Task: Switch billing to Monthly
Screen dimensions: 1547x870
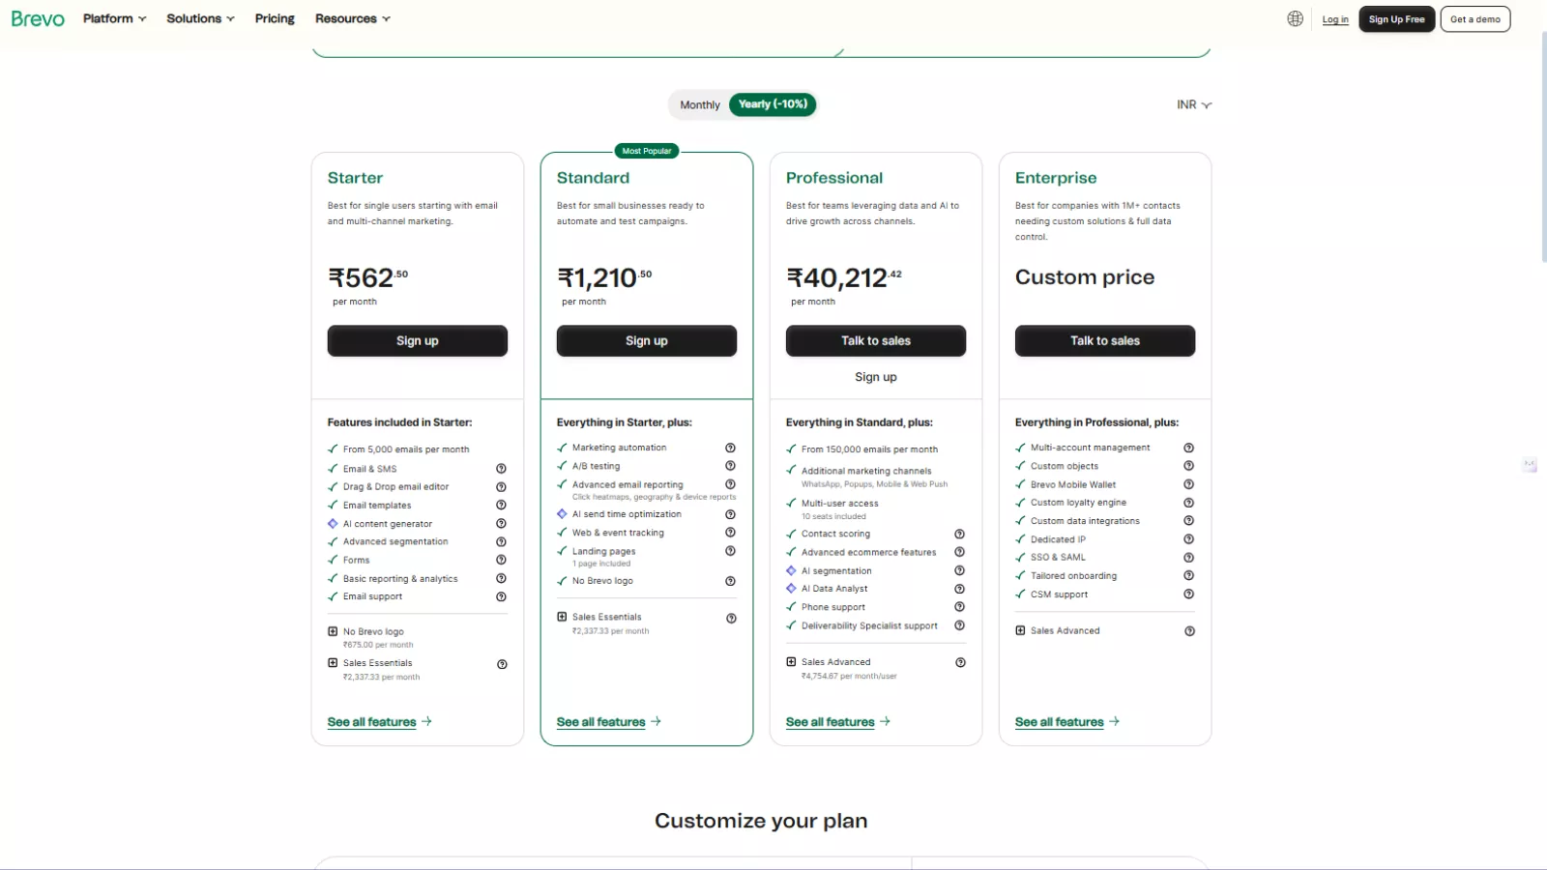Action: [699, 104]
